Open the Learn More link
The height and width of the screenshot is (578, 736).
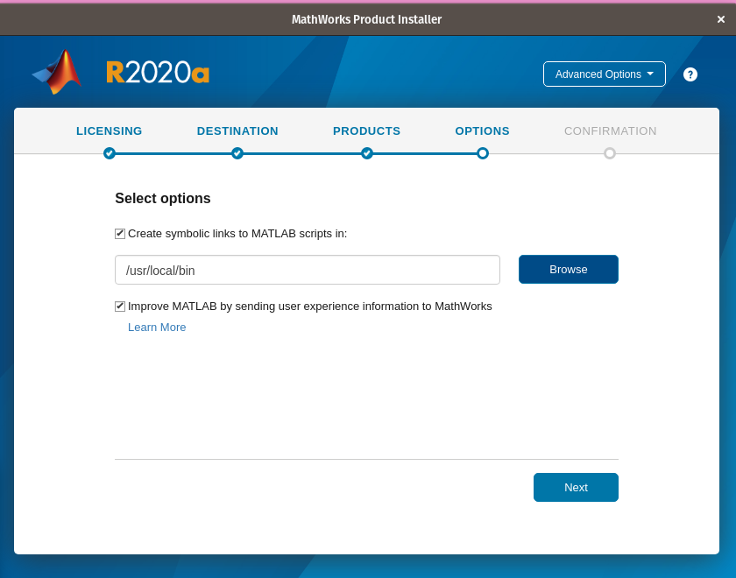tap(157, 328)
